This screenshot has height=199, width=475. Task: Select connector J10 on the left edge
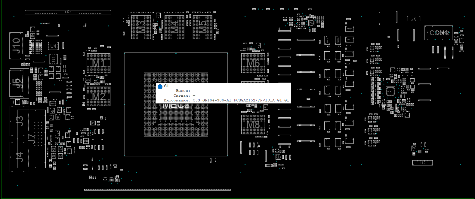pos(16,46)
